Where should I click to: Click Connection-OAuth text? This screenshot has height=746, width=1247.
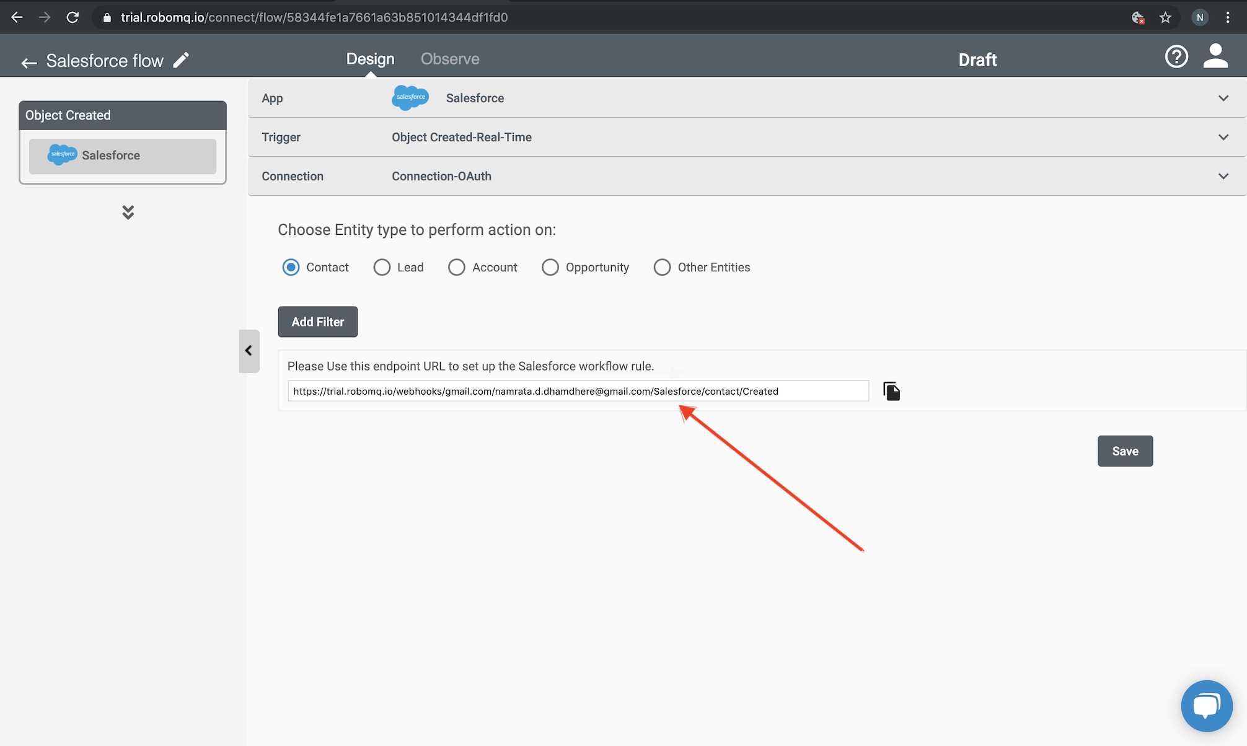pyautogui.click(x=441, y=176)
